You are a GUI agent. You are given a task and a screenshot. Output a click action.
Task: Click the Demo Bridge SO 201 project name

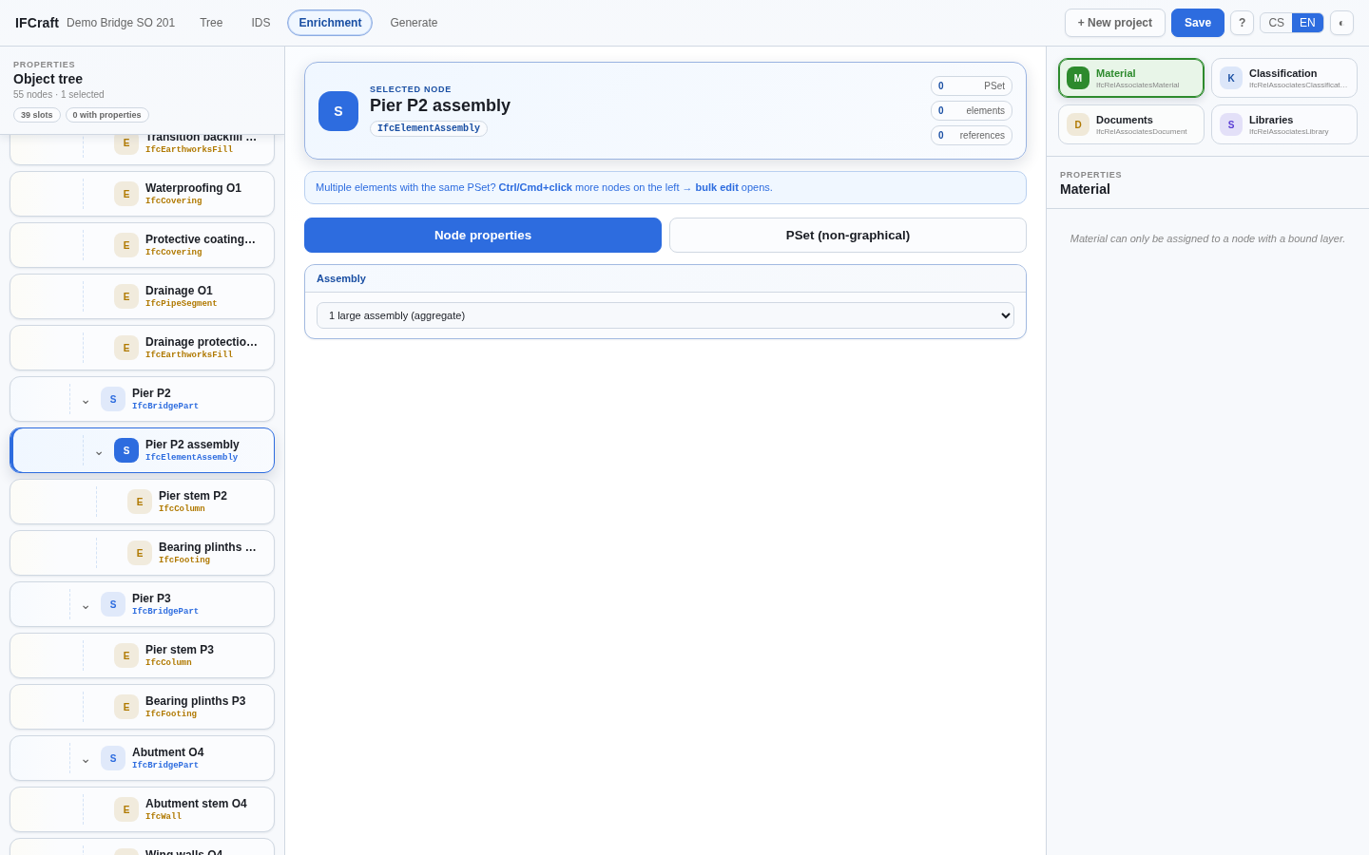pyautogui.click(x=121, y=23)
